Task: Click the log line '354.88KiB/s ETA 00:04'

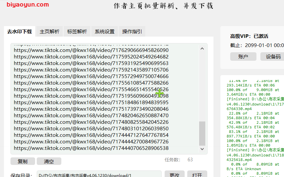Action: (x=251, y=118)
